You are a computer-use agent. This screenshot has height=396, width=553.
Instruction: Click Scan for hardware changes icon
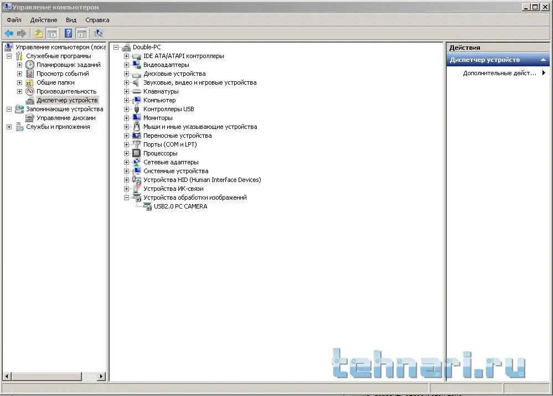click(99, 34)
